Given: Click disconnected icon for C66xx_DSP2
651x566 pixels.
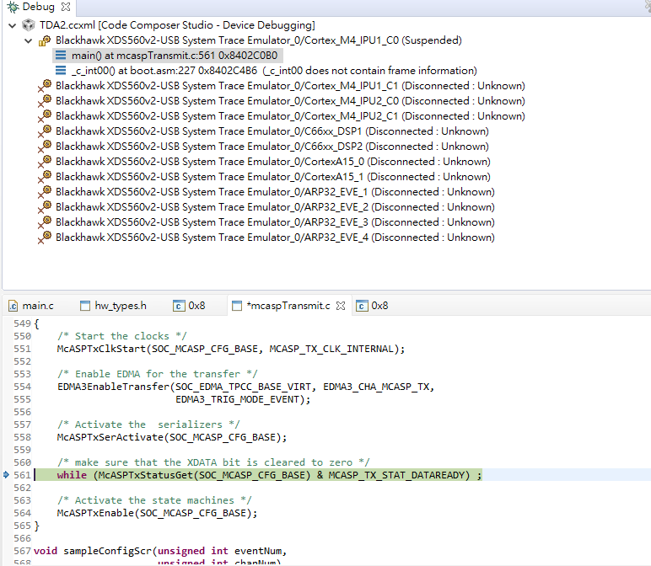Looking at the screenshot, I should pyautogui.click(x=45, y=147).
